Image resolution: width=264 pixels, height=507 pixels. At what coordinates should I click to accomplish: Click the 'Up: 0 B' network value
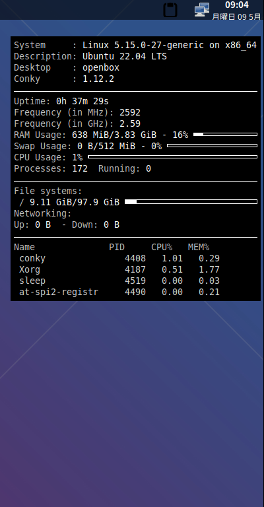click(32, 224)
